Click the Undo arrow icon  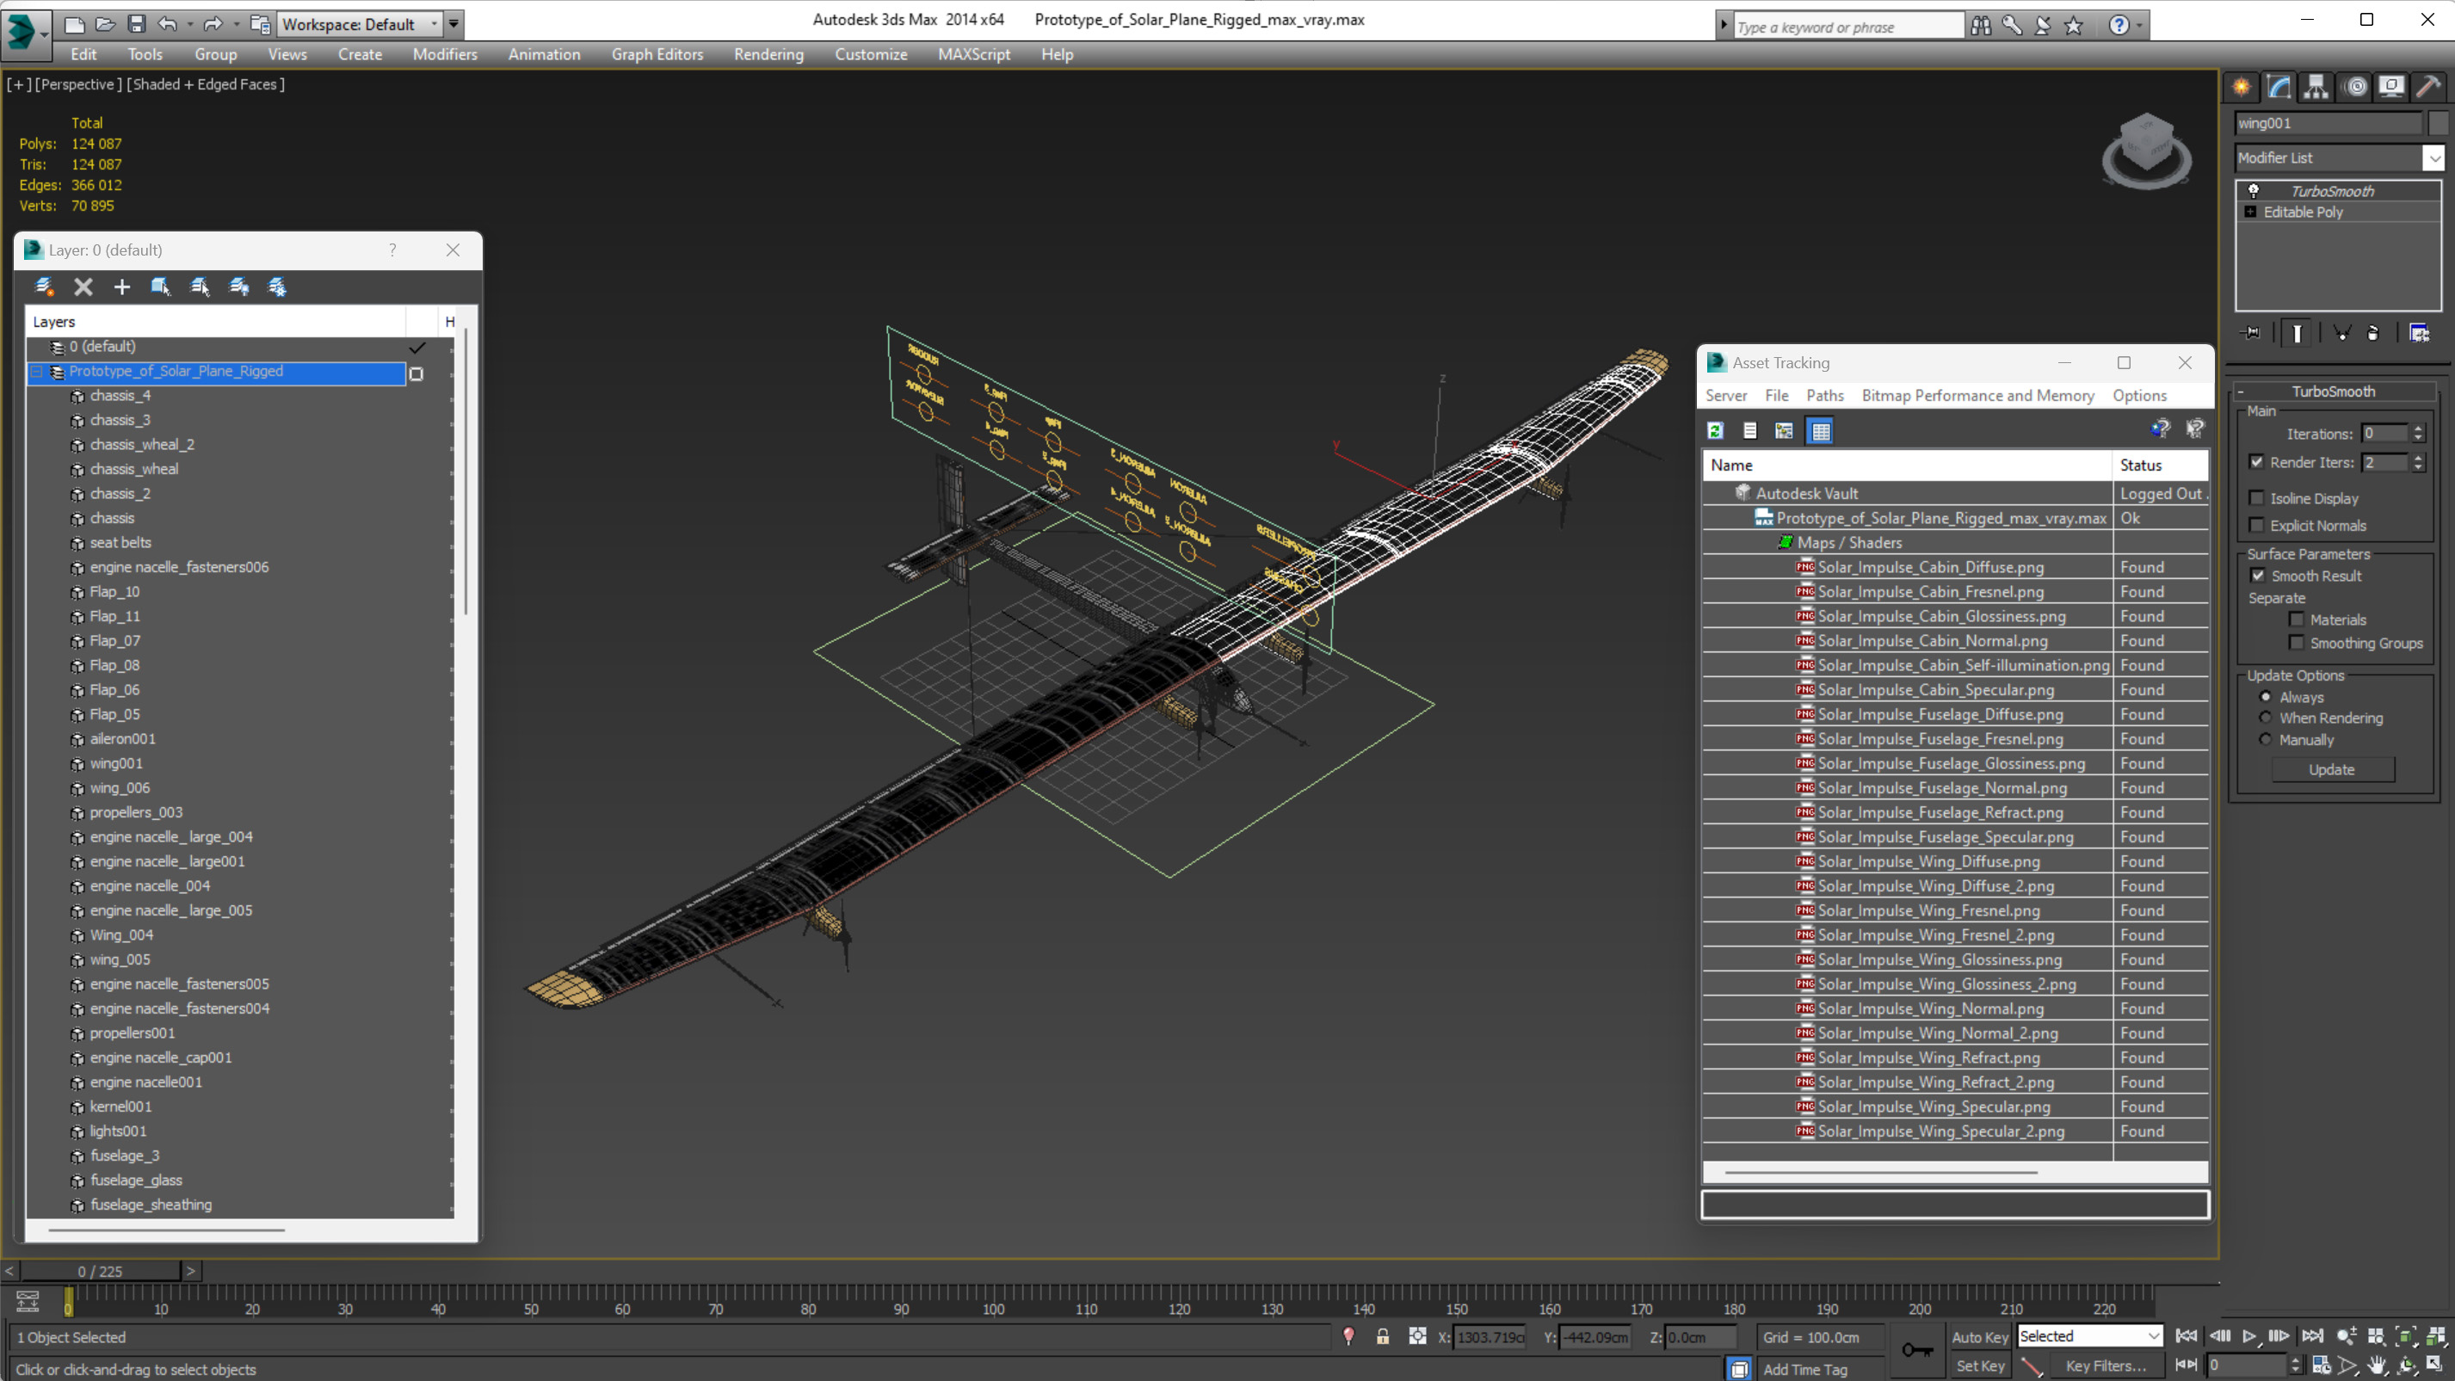(168, 24)
